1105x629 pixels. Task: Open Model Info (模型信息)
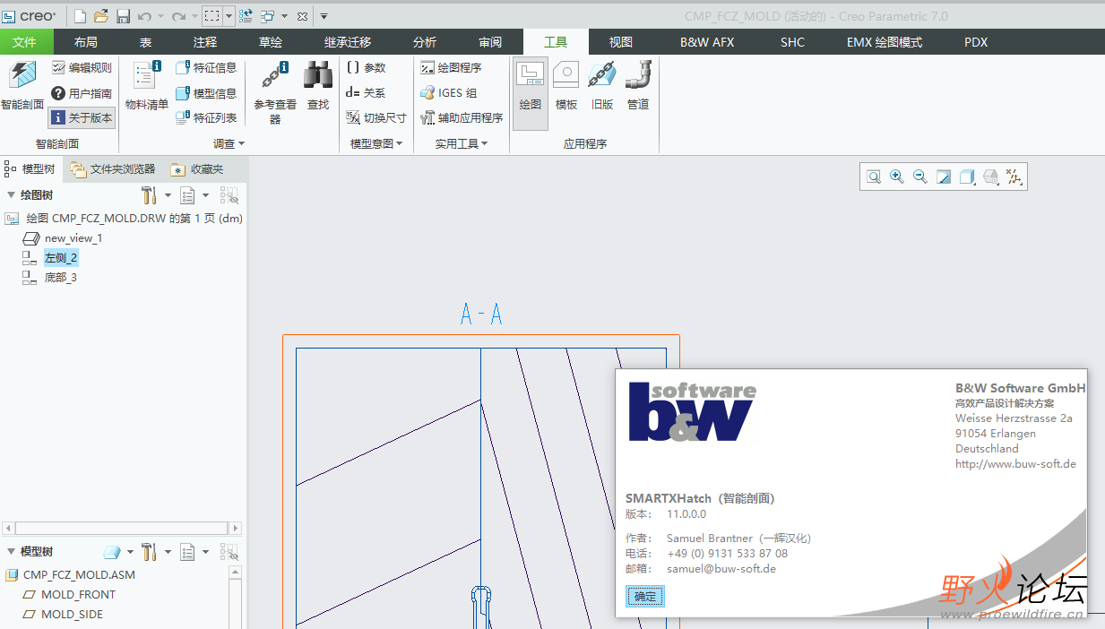206,93
